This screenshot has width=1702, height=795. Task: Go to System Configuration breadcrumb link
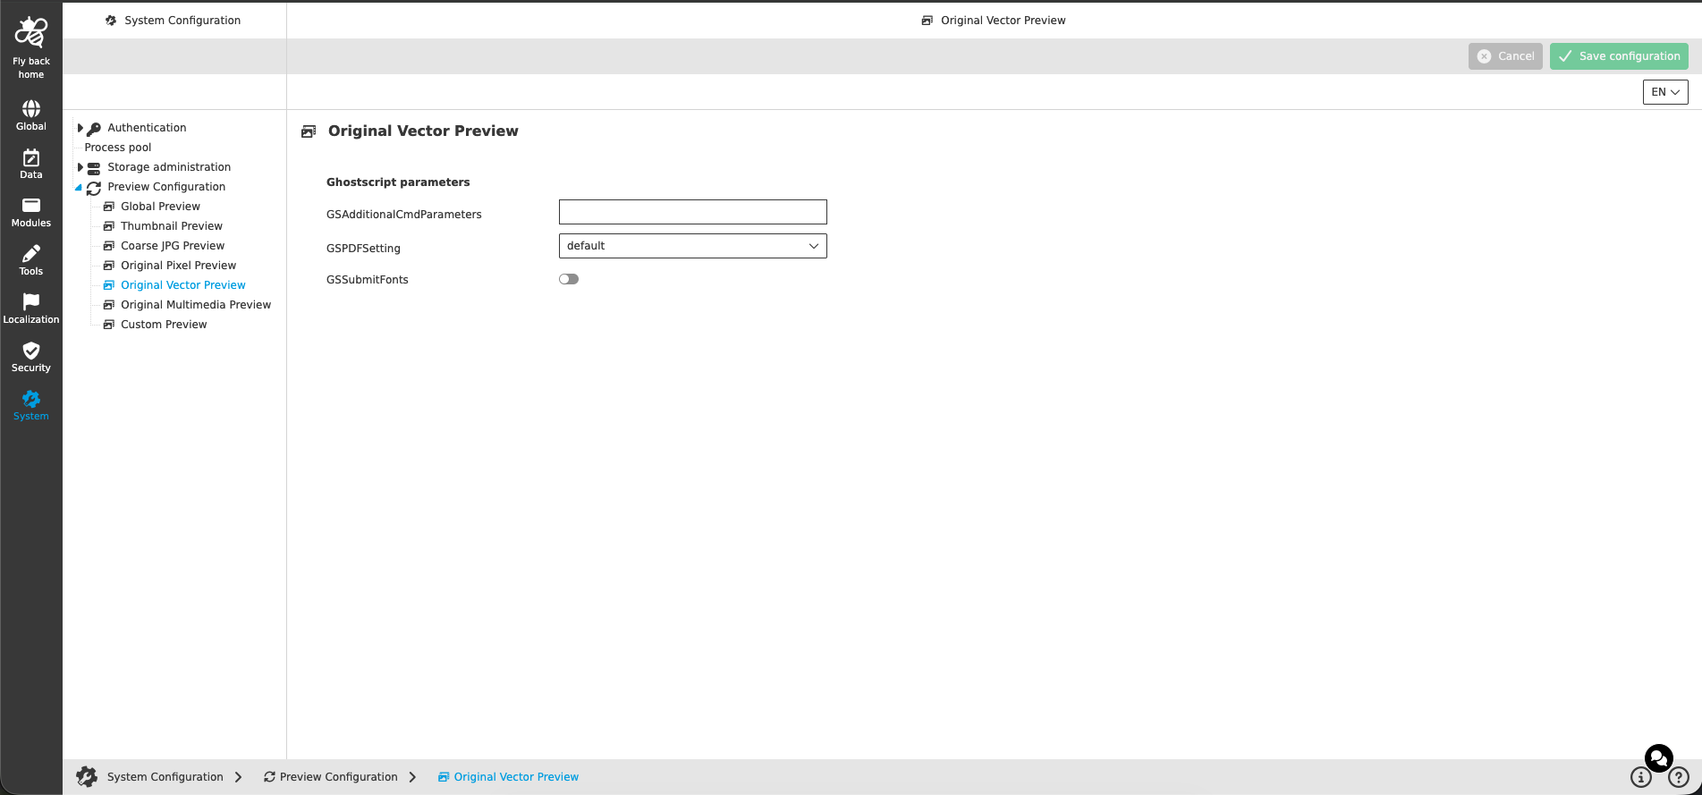click(x=165, y=777)
